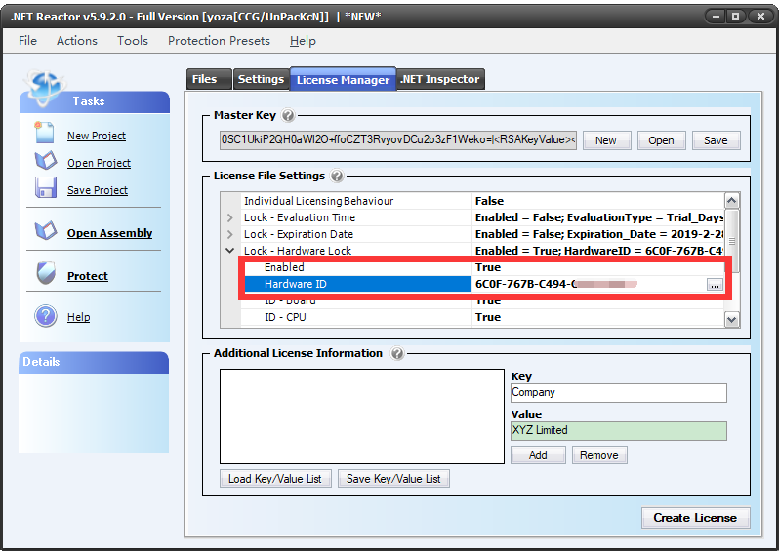Click the Open Assembly link
This screenshot has height=551, width=779.
pos(109,233)
